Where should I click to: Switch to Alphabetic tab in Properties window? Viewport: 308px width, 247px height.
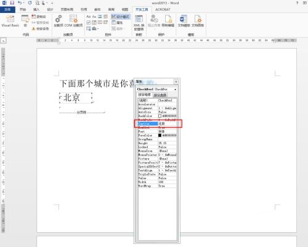[x=145, y=95]
